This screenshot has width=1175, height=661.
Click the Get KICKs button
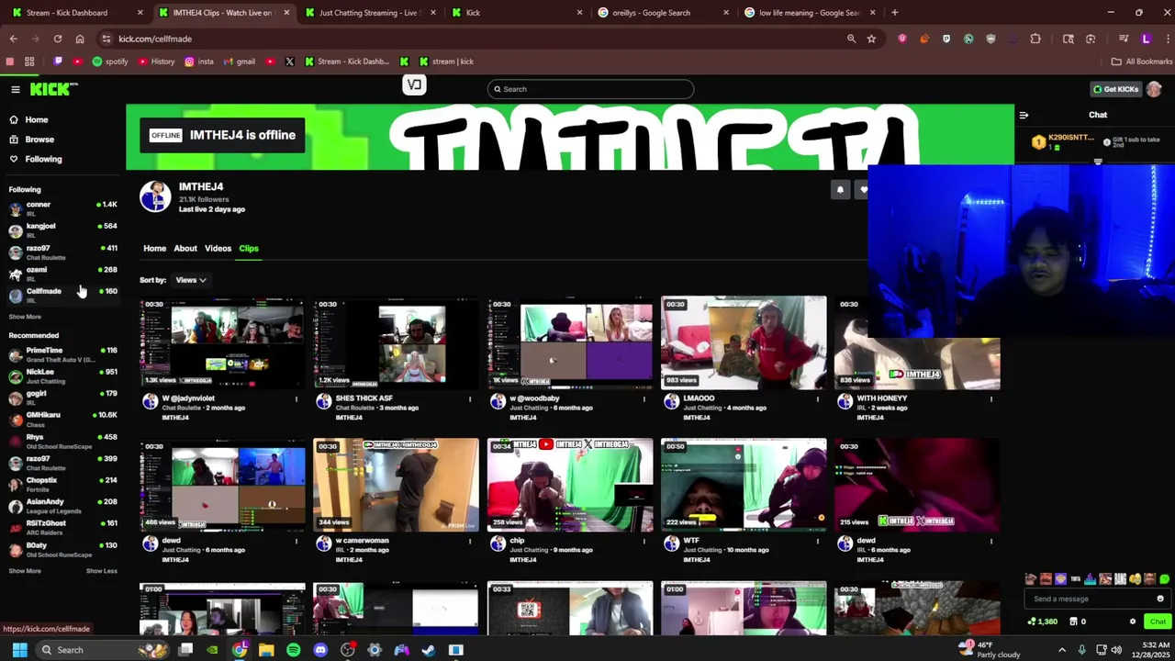[x=1115, y=89]
